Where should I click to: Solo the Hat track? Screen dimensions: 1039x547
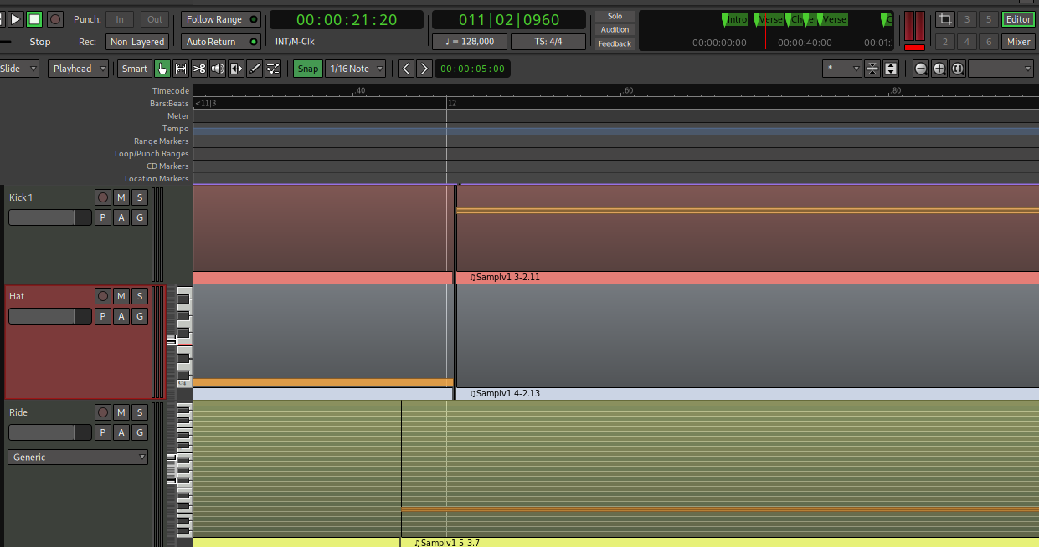140,296
